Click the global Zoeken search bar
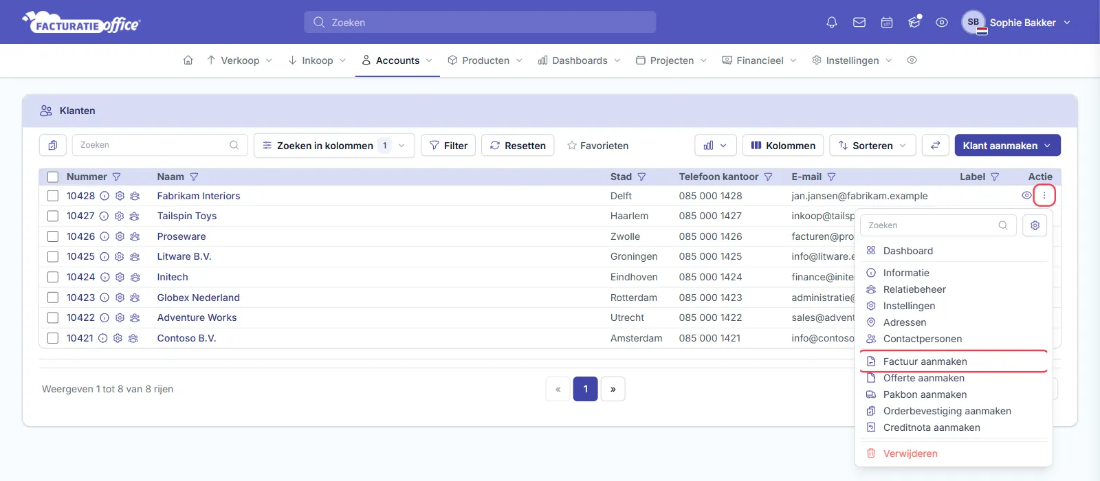 480,22
